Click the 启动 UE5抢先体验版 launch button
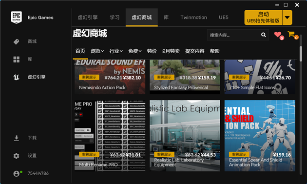The image size is (307, 184). [x=263, y=18]
